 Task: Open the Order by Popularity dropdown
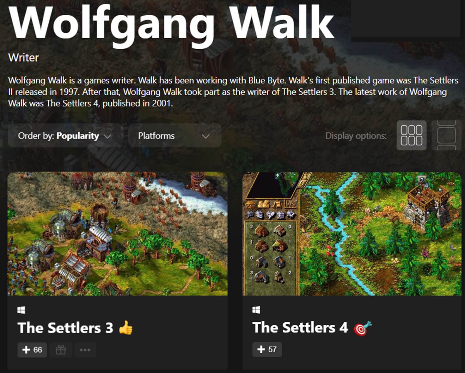65,136
